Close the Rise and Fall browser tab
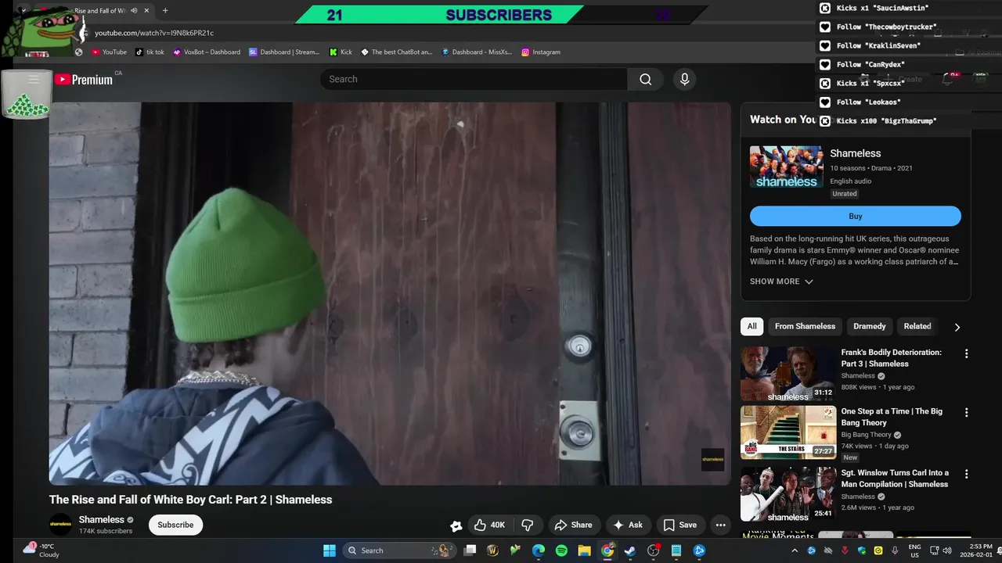Screen dimensions: 1002x563 click(146, 11)
